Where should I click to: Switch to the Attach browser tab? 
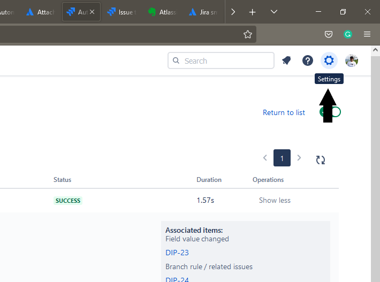tap(41, 12)
